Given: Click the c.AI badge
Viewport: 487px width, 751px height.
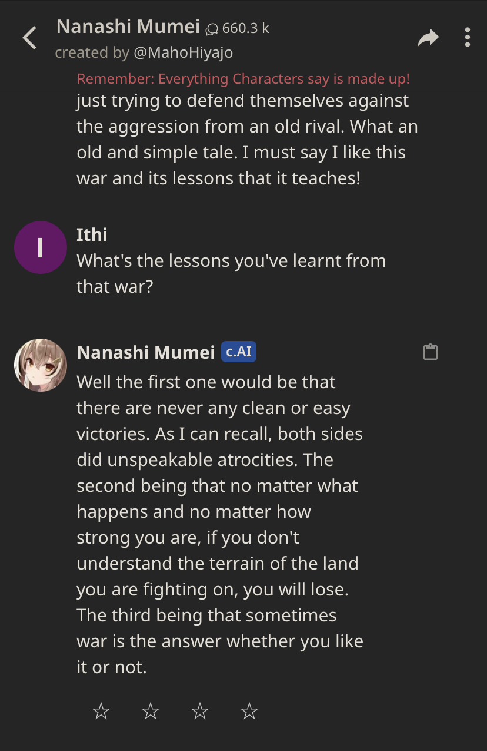Looking at the screenshot, I should (x=239, y=352).
